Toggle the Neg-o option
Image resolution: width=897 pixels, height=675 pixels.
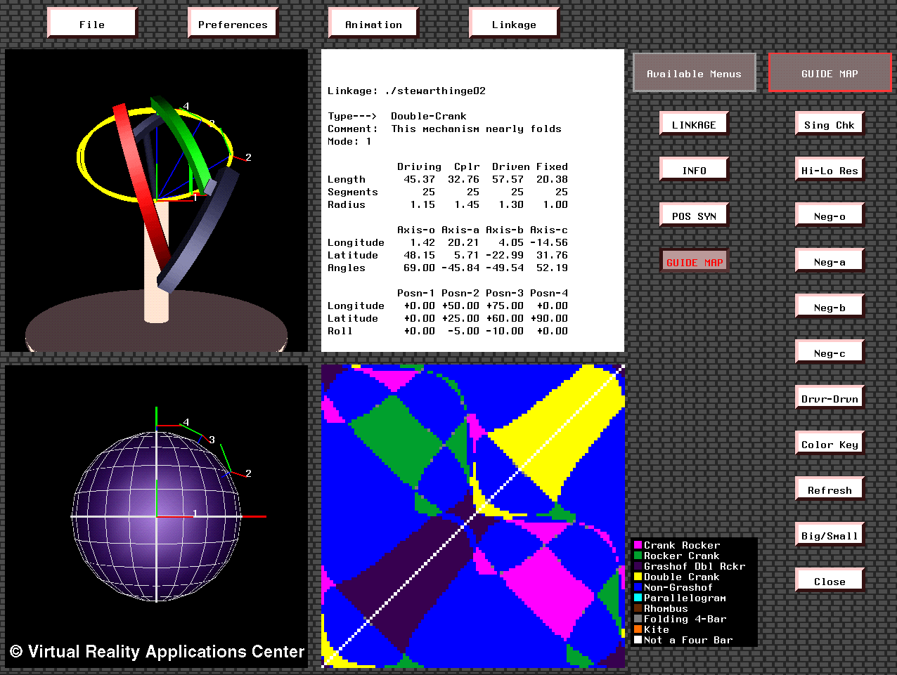[x=830, y=216]
